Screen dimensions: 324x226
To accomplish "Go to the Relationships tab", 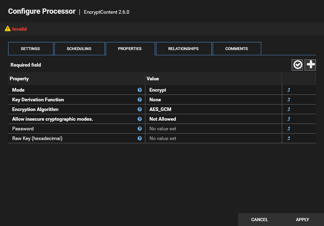I will coord(184,48).
